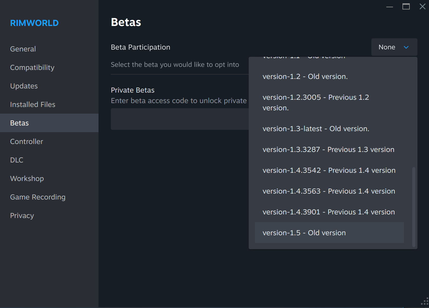
Task: Pick version-1.4.3901 Previous 1.4 version
Action: pos(329,212)
